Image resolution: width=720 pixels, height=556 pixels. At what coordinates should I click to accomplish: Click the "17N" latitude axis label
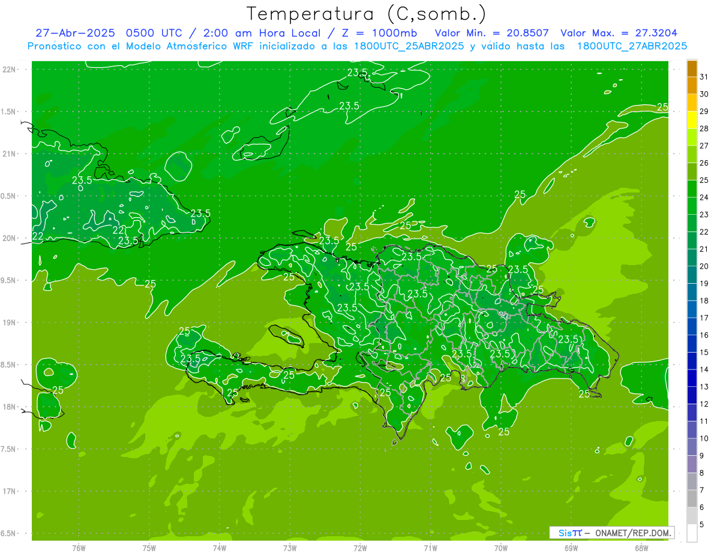pos(10,491)
